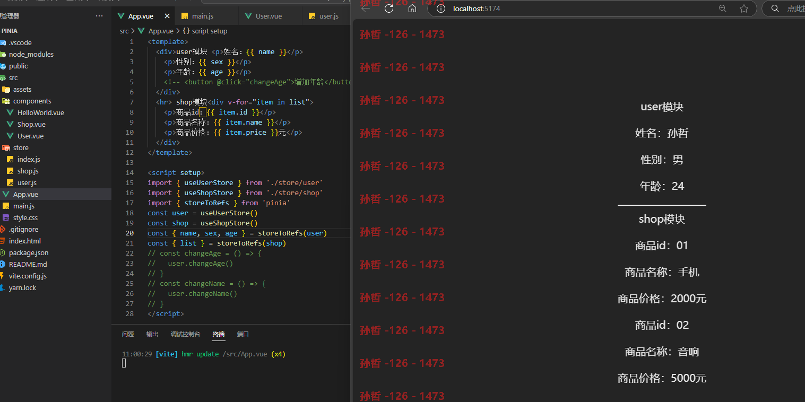Click the HTML icon beside index.html

(x=3, y=241)
